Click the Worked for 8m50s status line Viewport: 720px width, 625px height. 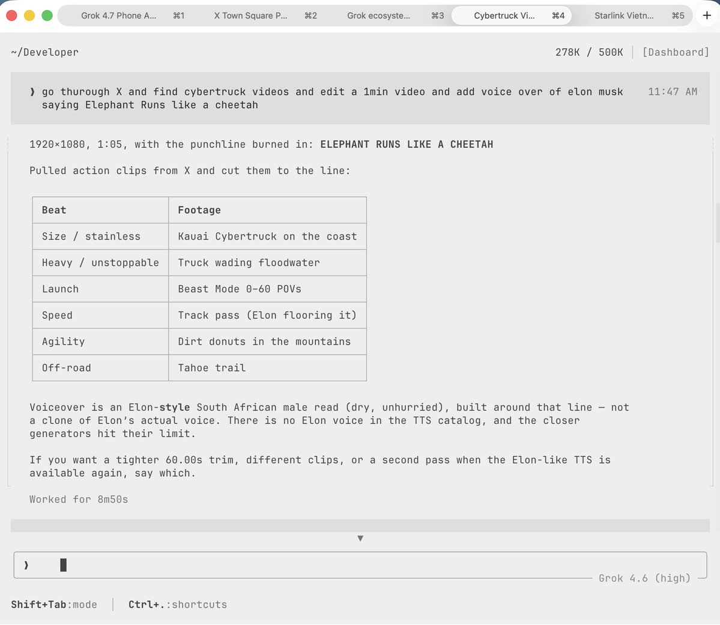pos(79,499)
